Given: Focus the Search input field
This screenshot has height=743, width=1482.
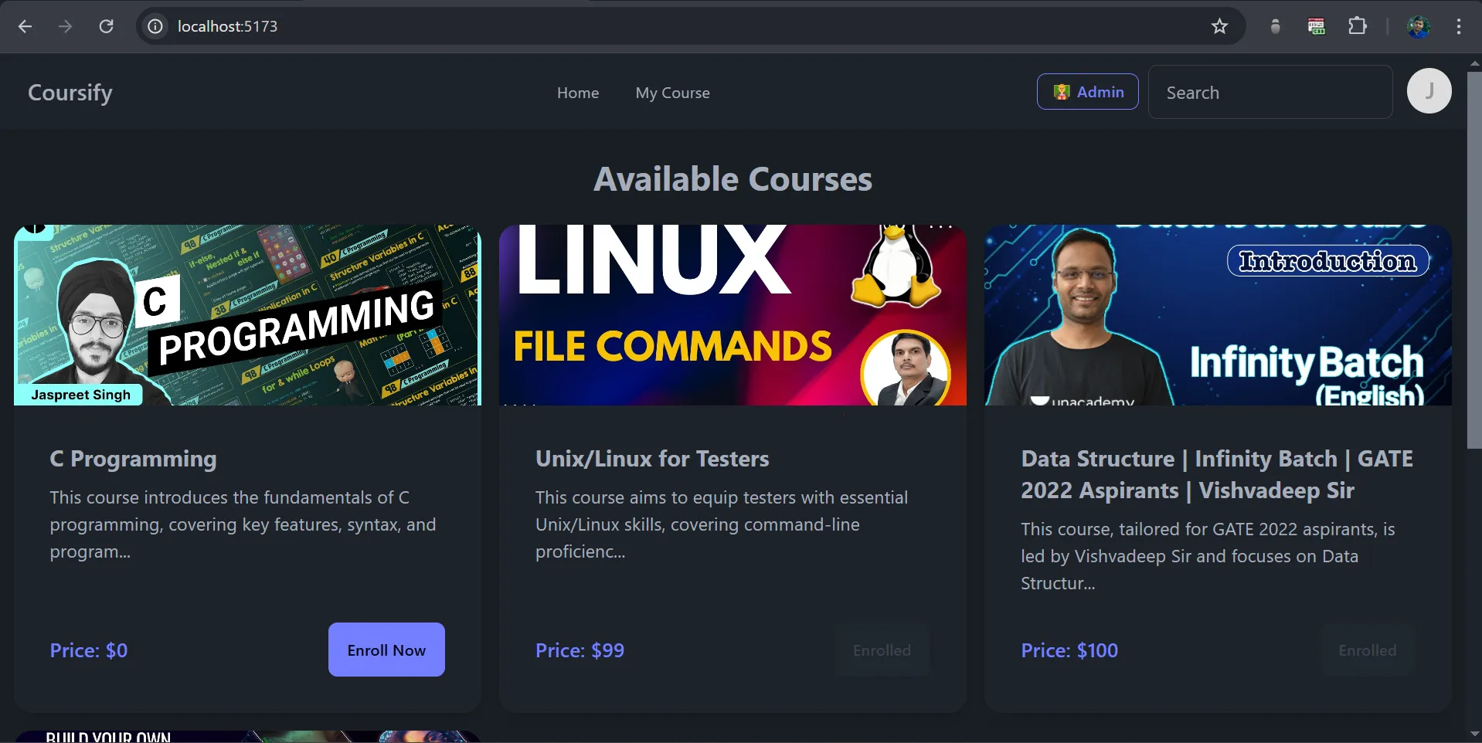Looking at the screenshot, I should pos(1270,93).
